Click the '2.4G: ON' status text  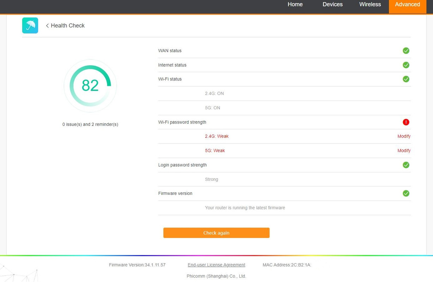click(x=214, y=93)
